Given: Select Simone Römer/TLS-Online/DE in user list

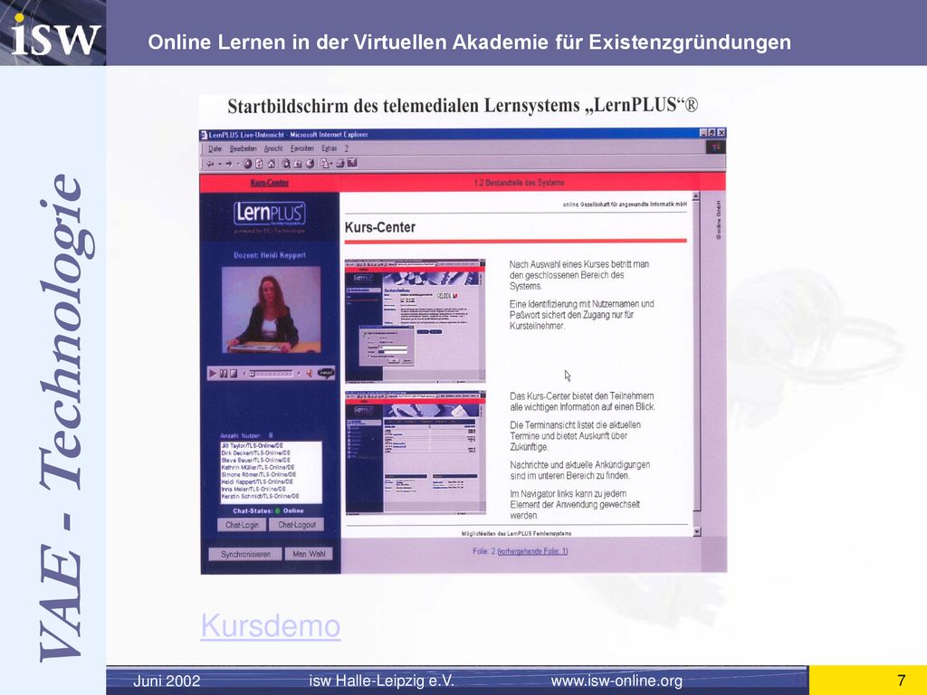Looking at the screenshot, I should (258, 474).
